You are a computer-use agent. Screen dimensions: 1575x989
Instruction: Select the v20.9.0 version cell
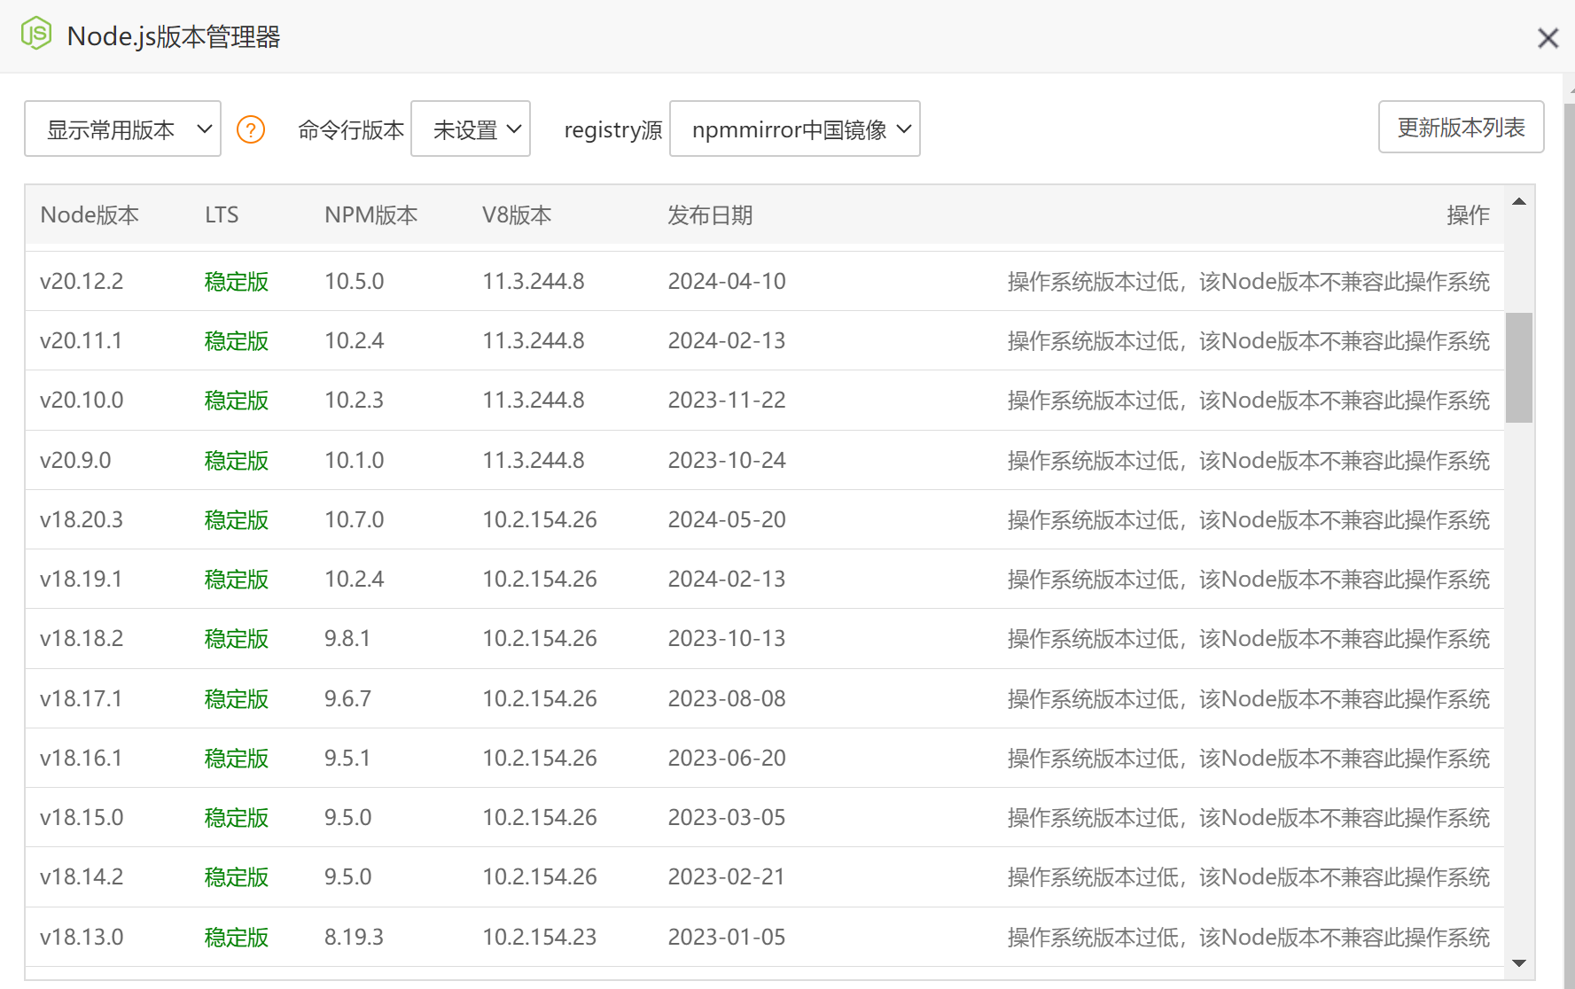tap(75, 461)
